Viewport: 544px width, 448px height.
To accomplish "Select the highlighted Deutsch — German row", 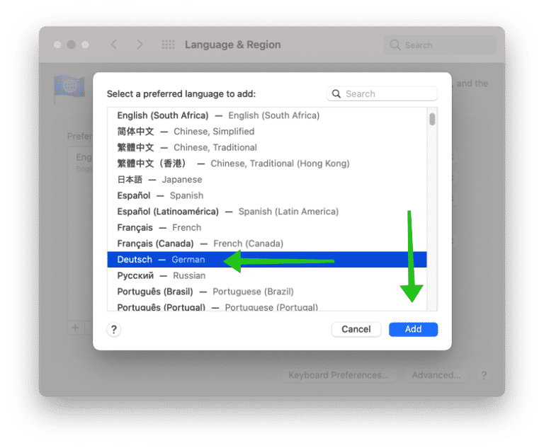I will (x=267, y=259).
